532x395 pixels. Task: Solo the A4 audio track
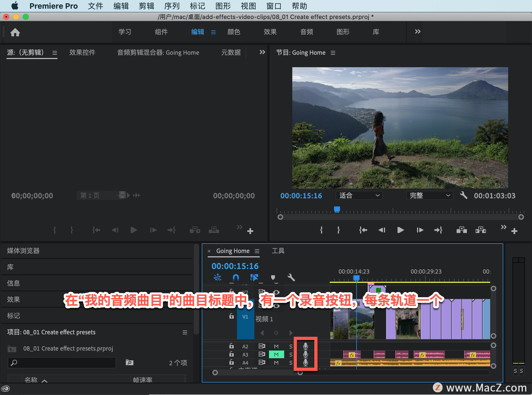pyautogui.click(x=291, y=363)
